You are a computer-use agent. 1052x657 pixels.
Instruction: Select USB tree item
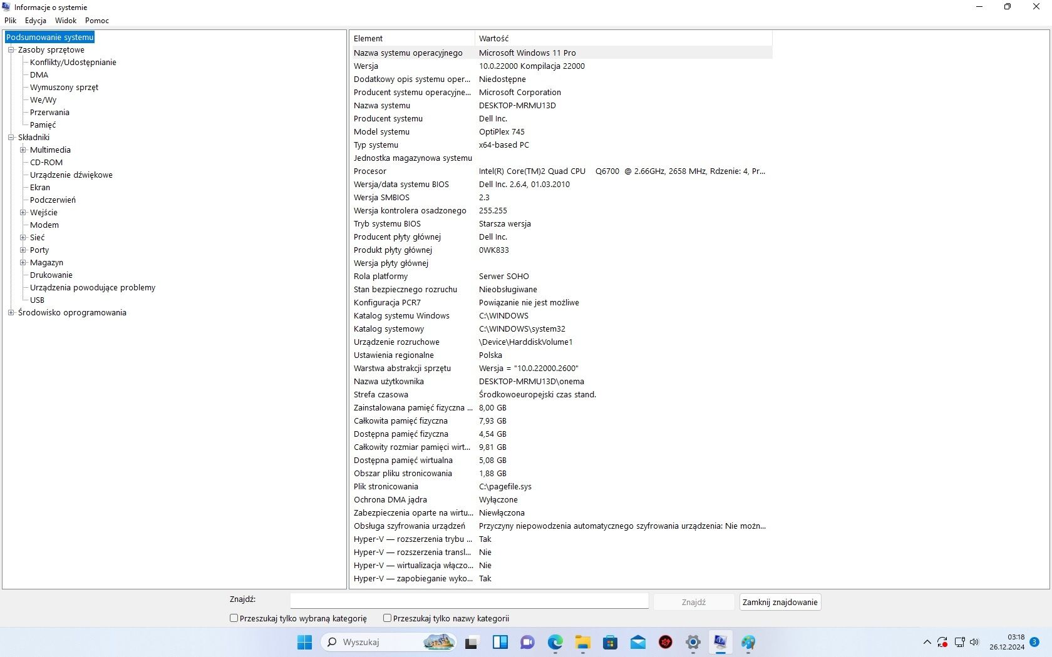point(37,300)
